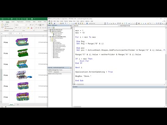Click View Object icon in Project panel

tap(51, 27)
